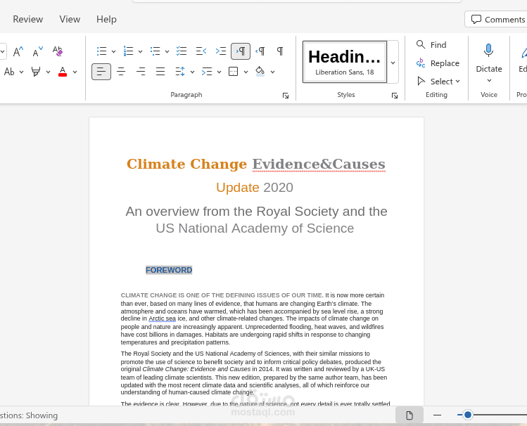
Task: Click Decrease Font Size icon
Action: pyautogui.click(x=38, y=51)
